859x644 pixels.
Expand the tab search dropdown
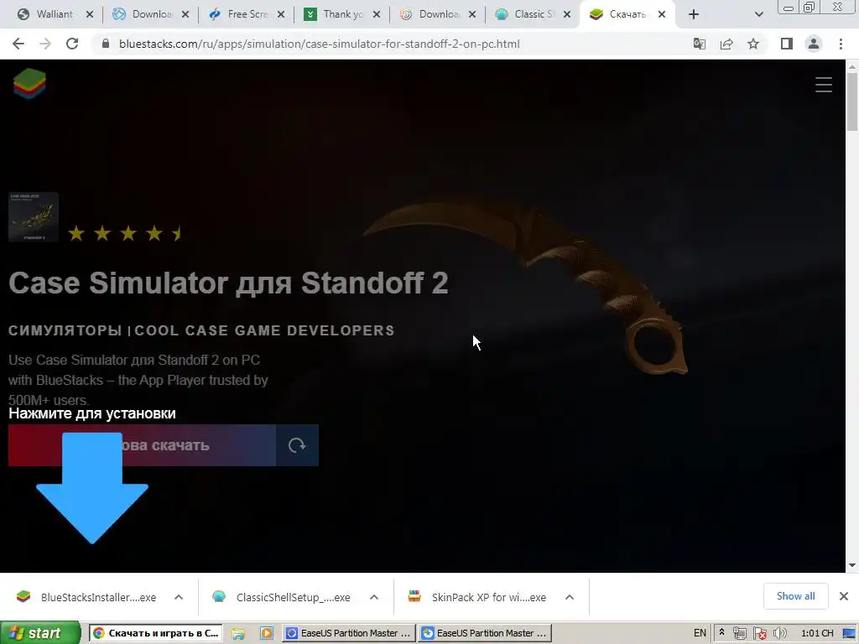coord(758,14)
